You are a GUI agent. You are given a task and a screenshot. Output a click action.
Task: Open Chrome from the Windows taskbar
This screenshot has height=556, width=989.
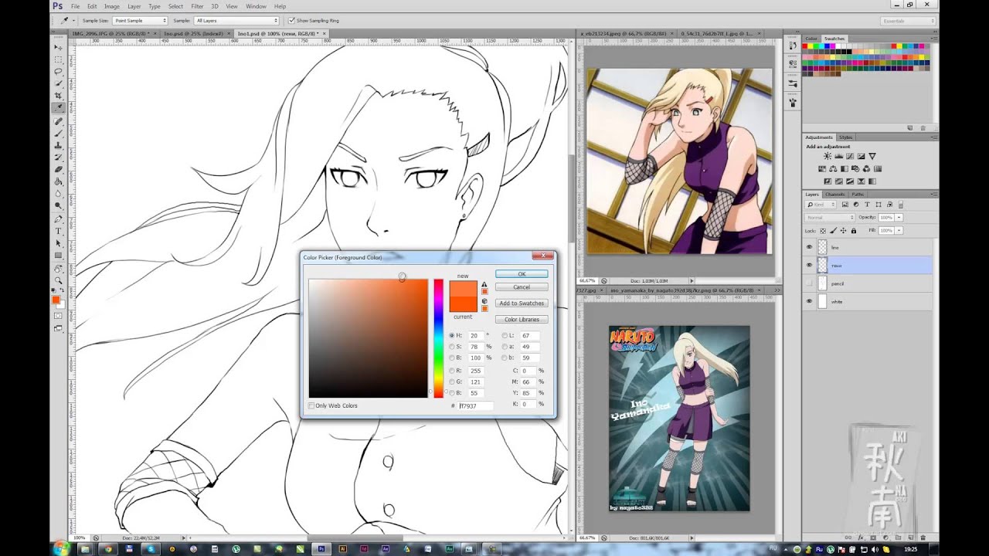click(107, 548)
